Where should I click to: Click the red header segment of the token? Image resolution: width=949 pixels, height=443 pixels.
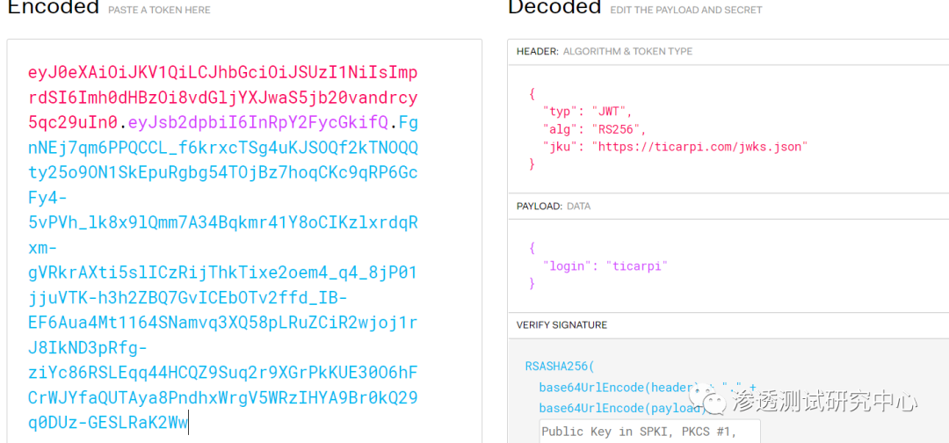click(x=222, y=98)
